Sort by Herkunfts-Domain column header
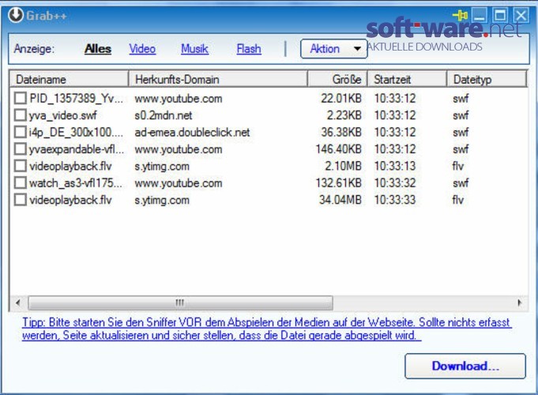The width and height of the screenshot is (538, 395). point(218,79)
